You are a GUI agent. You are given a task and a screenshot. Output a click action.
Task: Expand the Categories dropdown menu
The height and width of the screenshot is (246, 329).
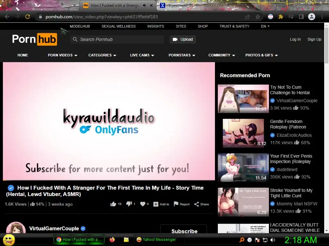pyautogui.click(x=102, y=55)
